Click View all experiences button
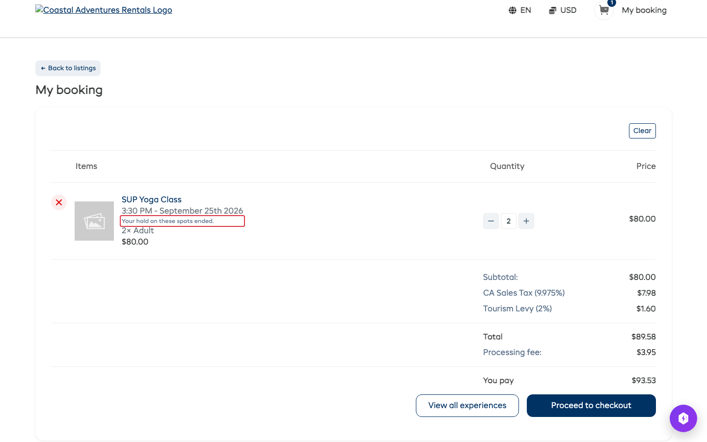Screen dimensions: 707x442 467,406
